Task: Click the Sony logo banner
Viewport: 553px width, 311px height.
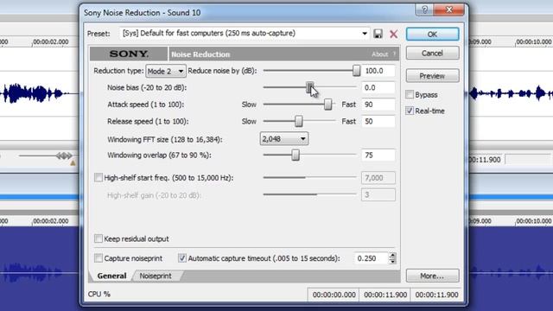Action: click(x=129, y=54)
